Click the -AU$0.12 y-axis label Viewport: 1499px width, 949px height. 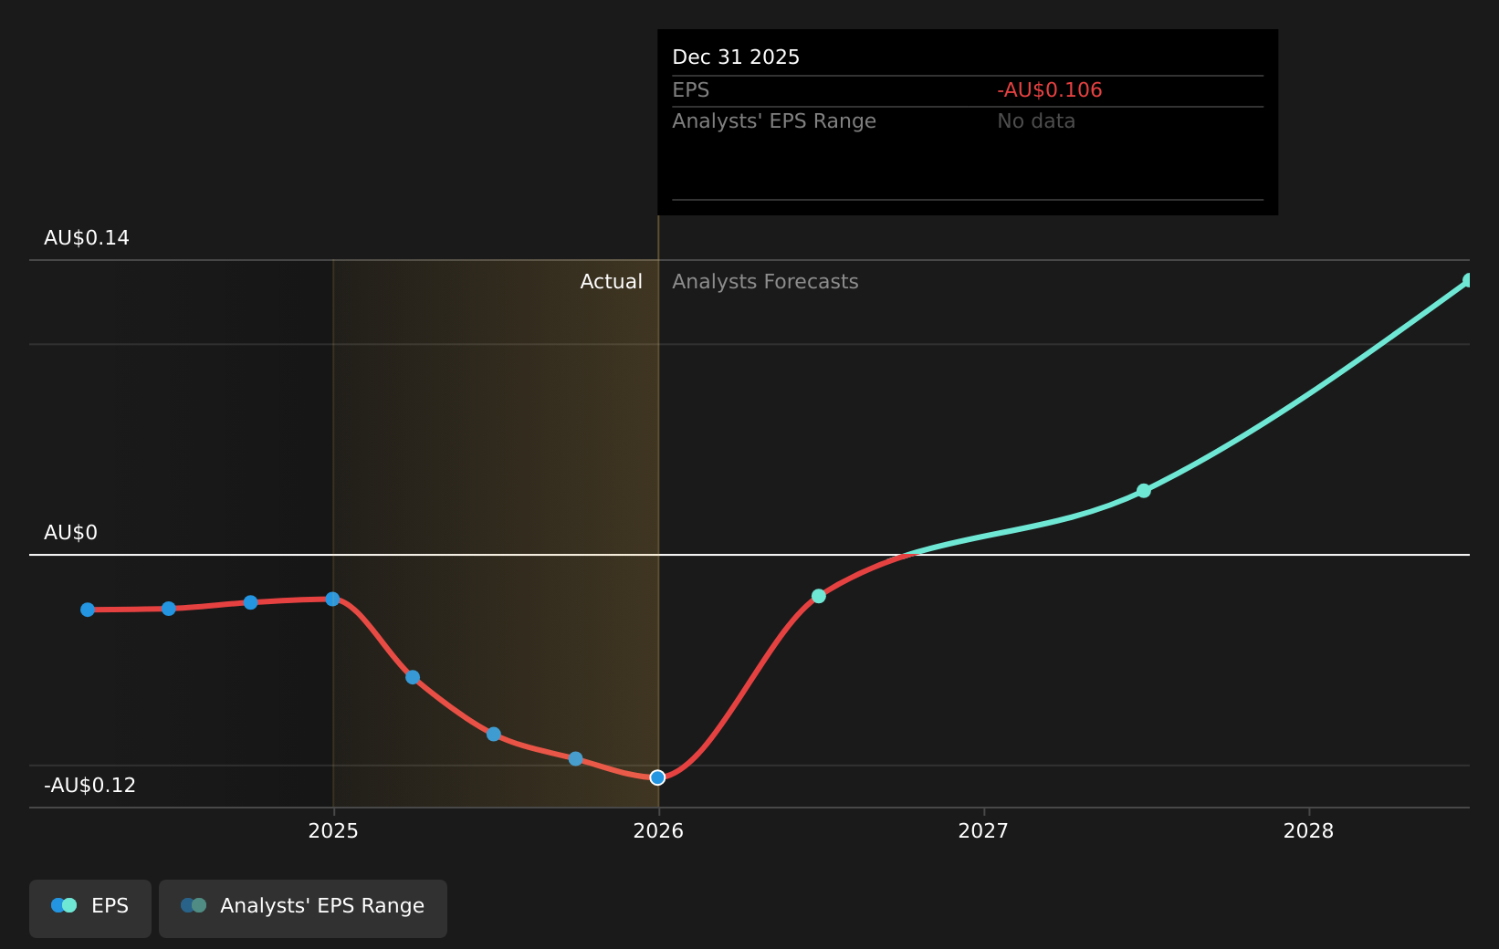point(89,786)
